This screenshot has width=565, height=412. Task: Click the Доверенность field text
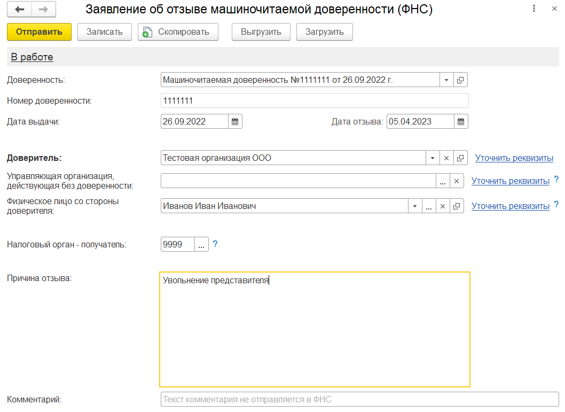click(300, 80)
